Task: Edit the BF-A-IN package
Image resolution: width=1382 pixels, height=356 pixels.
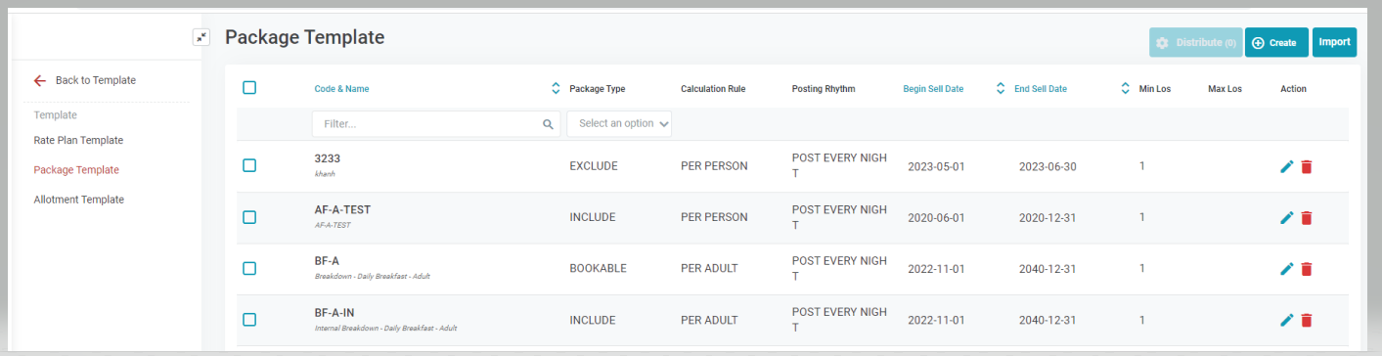Action: (x=1286, y=320)
